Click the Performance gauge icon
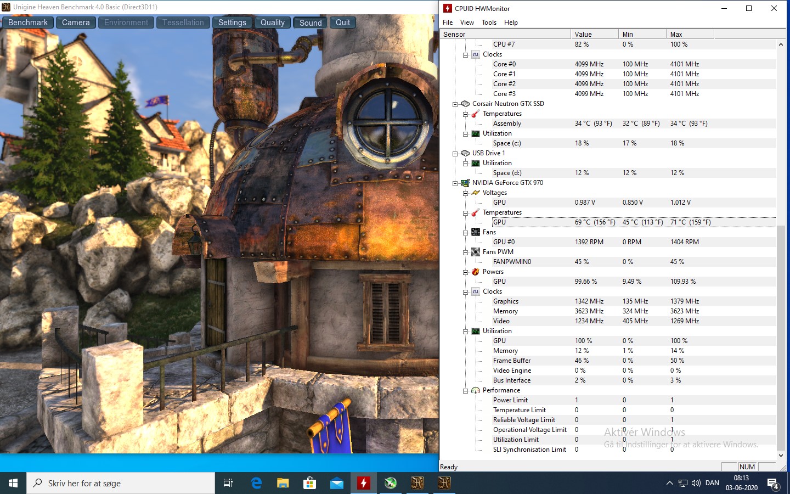This screenshot has height=494, width=790. click(476, 390)
